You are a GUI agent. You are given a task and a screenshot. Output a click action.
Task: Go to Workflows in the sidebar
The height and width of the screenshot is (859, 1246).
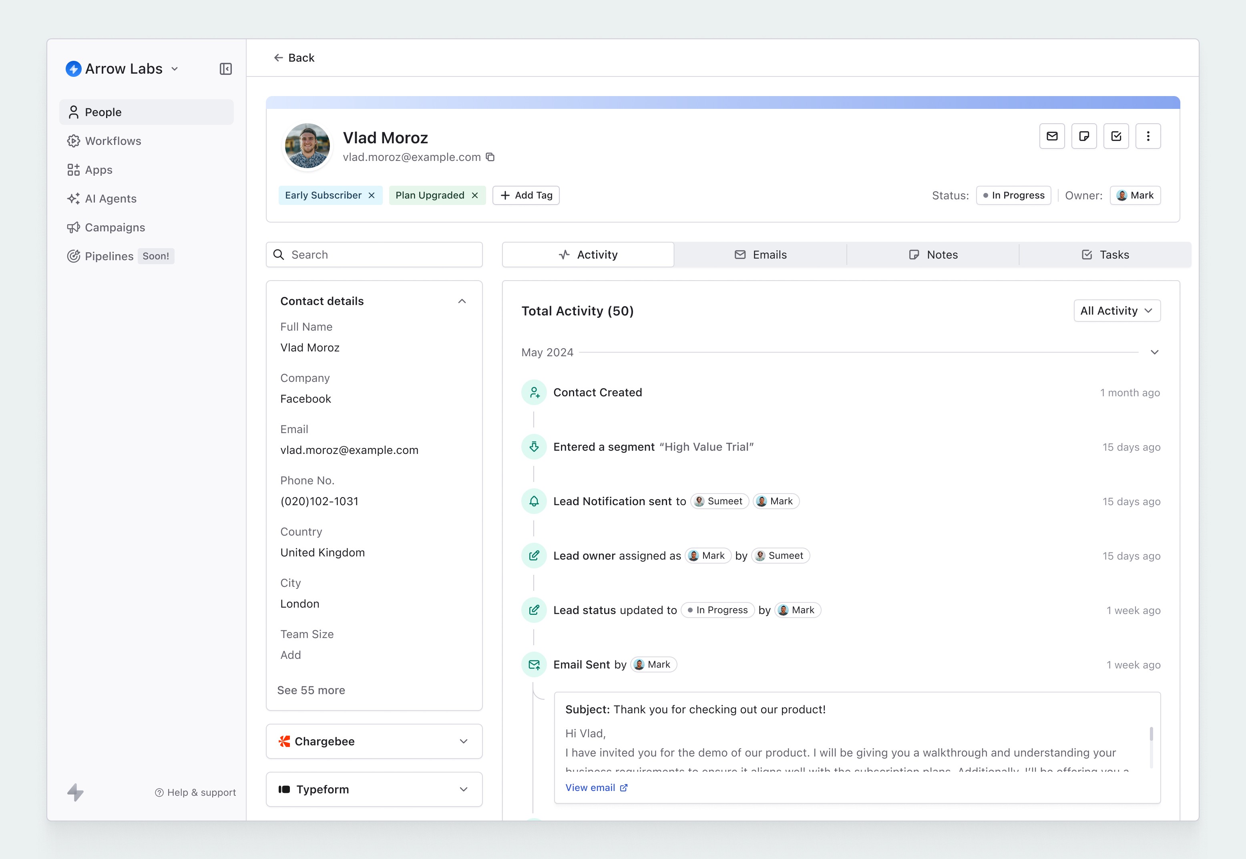(x=147, y=141)
